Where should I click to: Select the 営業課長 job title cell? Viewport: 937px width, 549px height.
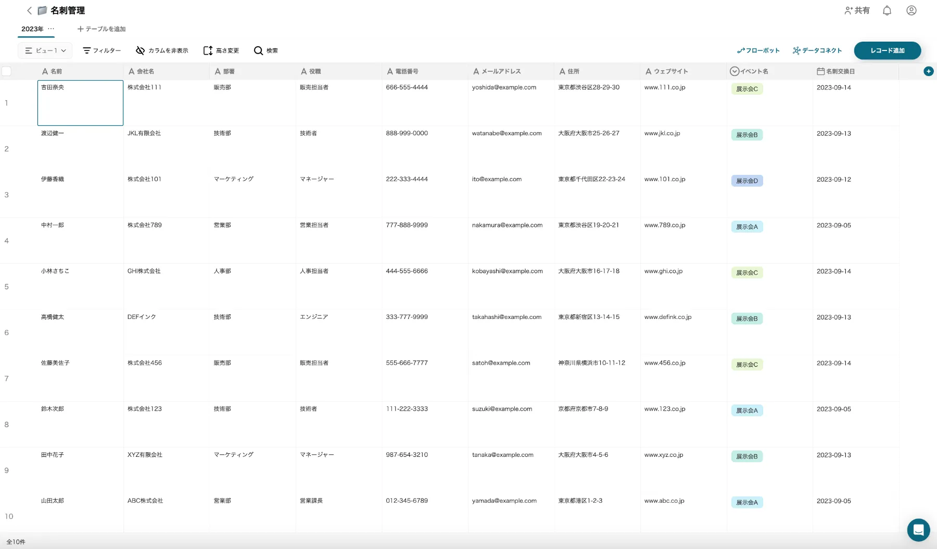tap(339, 513)
